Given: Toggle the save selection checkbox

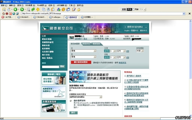Looking at the screenshot, I should (x=71, y=101).
